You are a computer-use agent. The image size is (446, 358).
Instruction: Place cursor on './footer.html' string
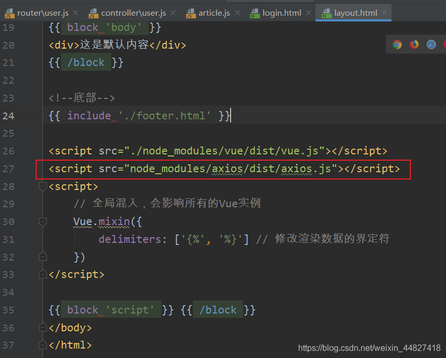[x=164, y=116]
